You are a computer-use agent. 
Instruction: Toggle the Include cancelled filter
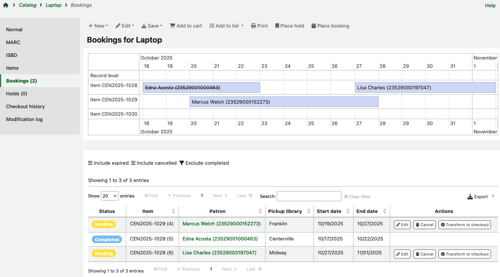point(154,163)
